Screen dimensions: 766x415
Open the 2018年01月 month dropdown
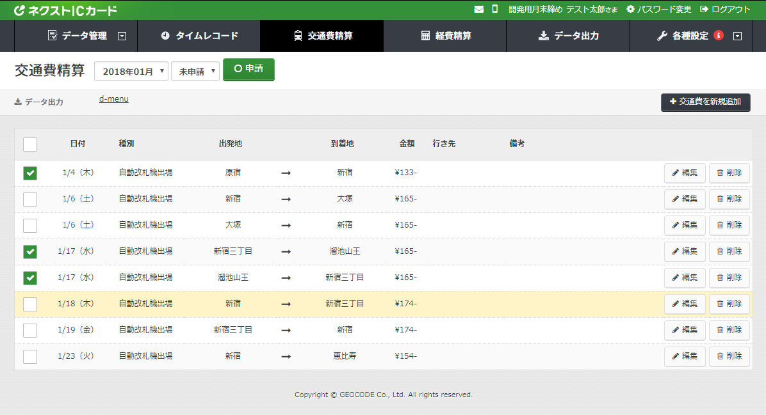point(131,70)
